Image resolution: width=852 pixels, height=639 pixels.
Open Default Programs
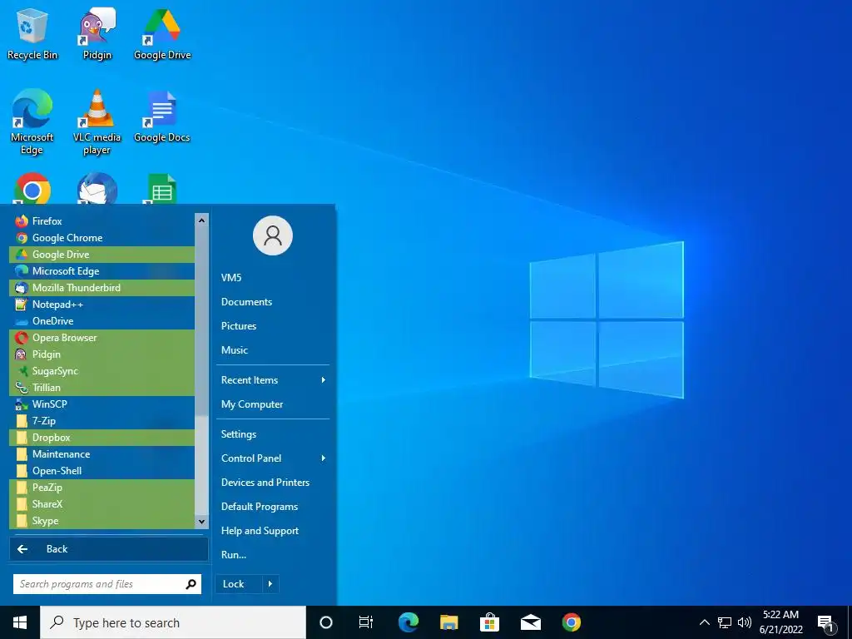pos(273,507)
